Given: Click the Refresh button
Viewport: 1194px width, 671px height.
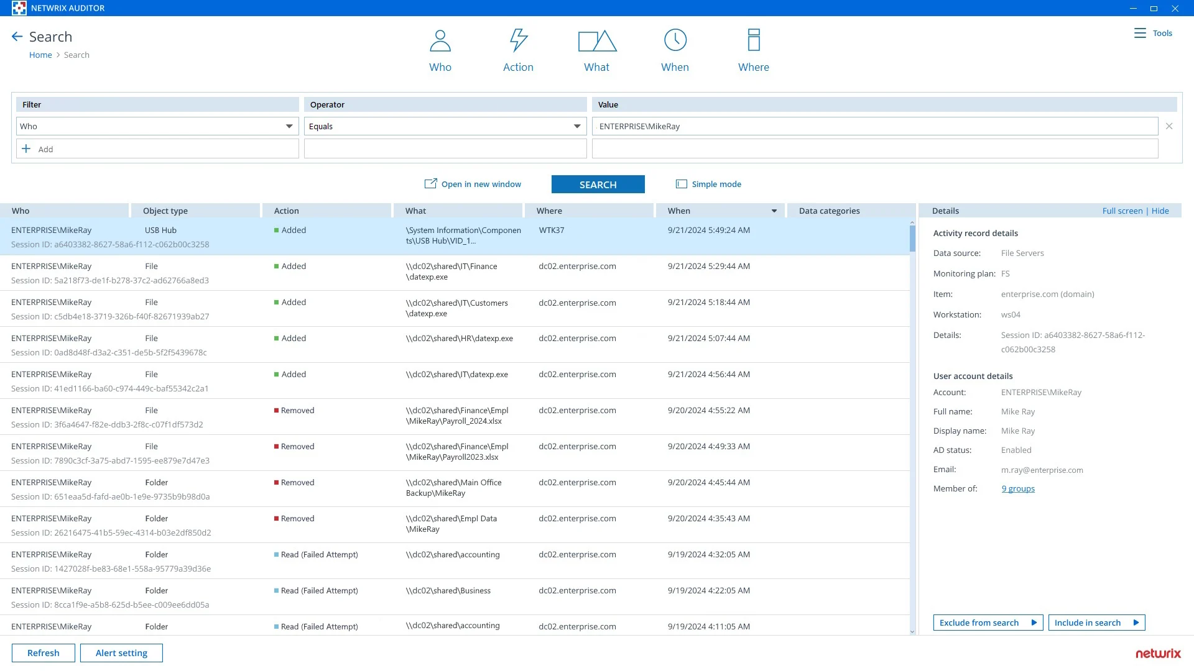Looking at the screenshot, I should [x=44, y=653].
